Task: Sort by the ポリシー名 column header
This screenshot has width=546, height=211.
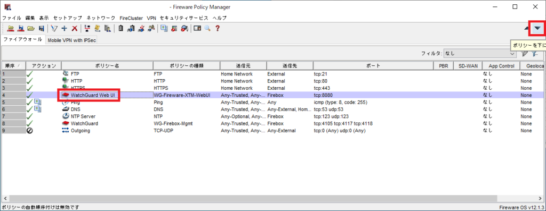Action: (x=107, y=65)
